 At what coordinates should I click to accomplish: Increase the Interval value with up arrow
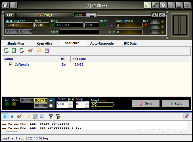coord(70,103)
